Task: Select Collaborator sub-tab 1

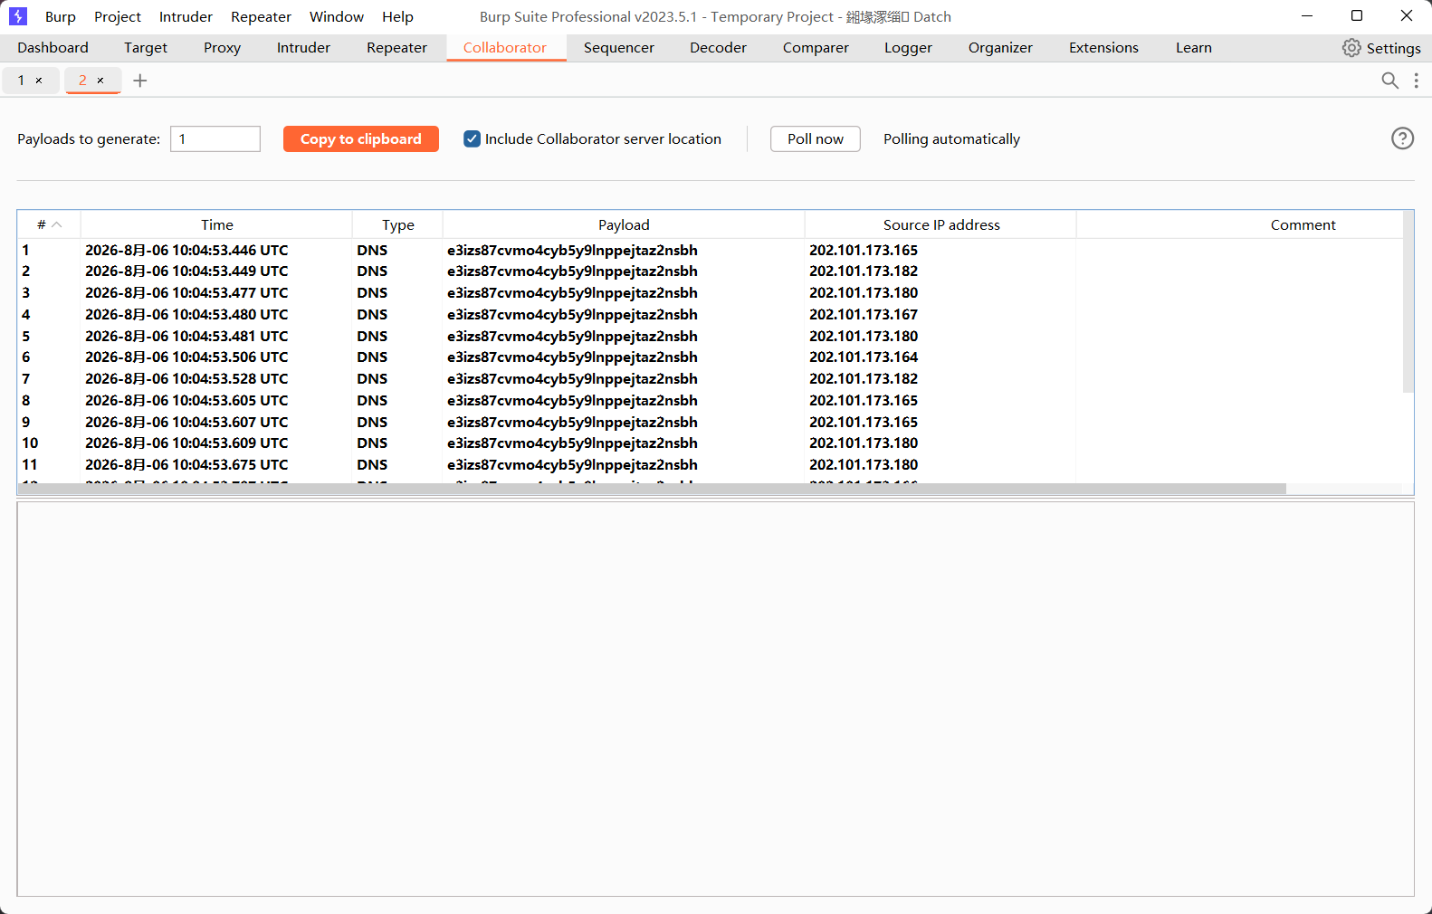Action: (x=22, y=81)
